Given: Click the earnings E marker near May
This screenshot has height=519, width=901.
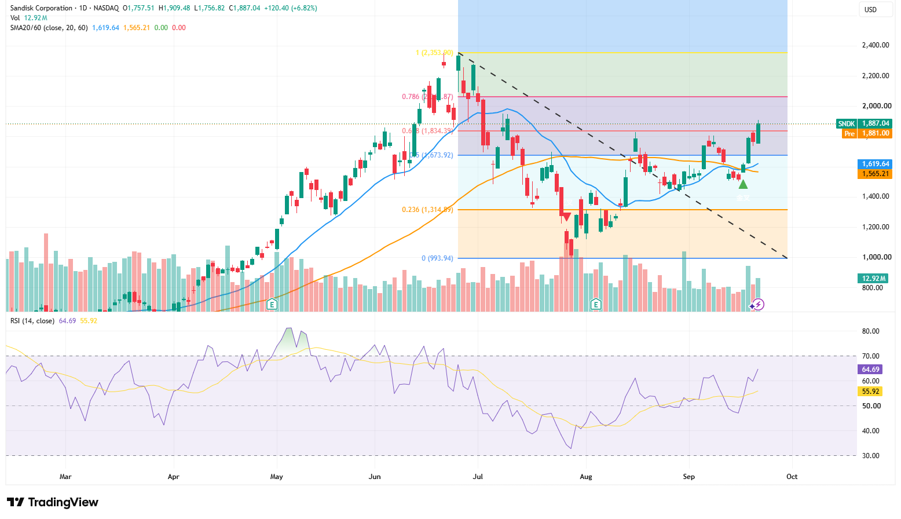Looking at the screenshot, I should coord(273,304).
